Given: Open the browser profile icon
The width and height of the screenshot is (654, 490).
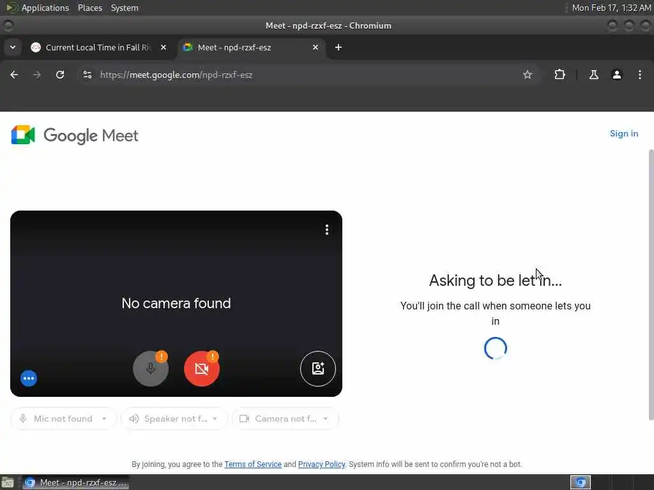Looking at the screenshot, I should 616,75.
